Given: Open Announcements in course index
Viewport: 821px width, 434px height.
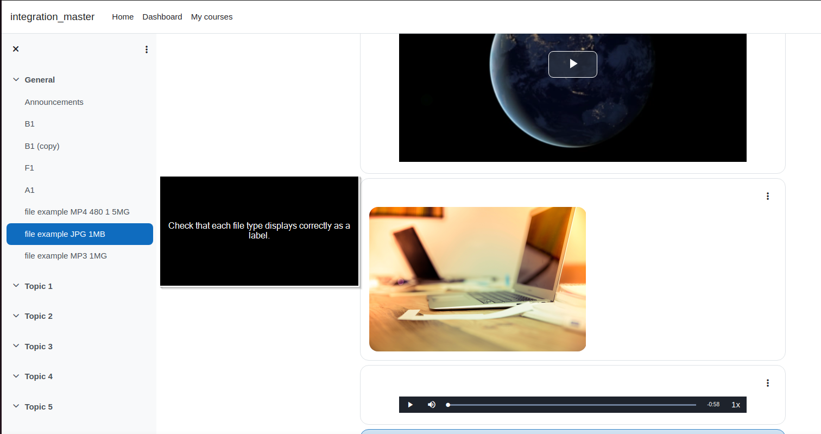Looking at the screenshot, I should pos(54,102).
